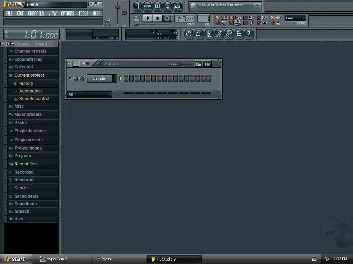This screenshot has width=353, height=264.
Task: Open the Piano Roll window icon
Action: tap(157, 6)
